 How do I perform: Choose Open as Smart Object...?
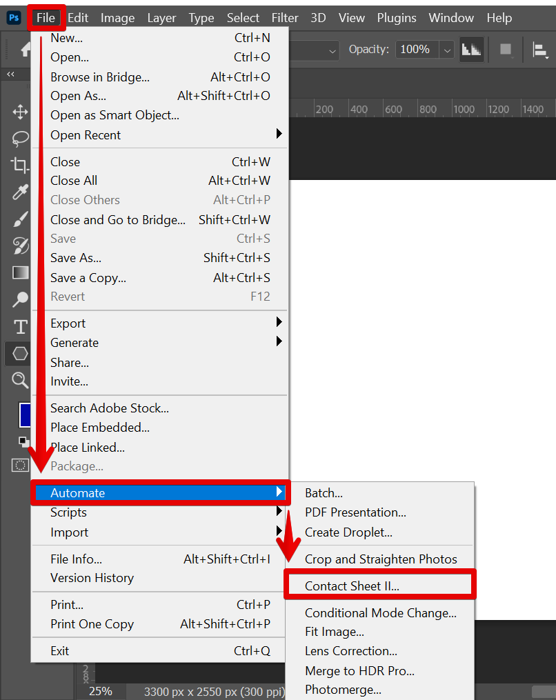pos(160,115)
